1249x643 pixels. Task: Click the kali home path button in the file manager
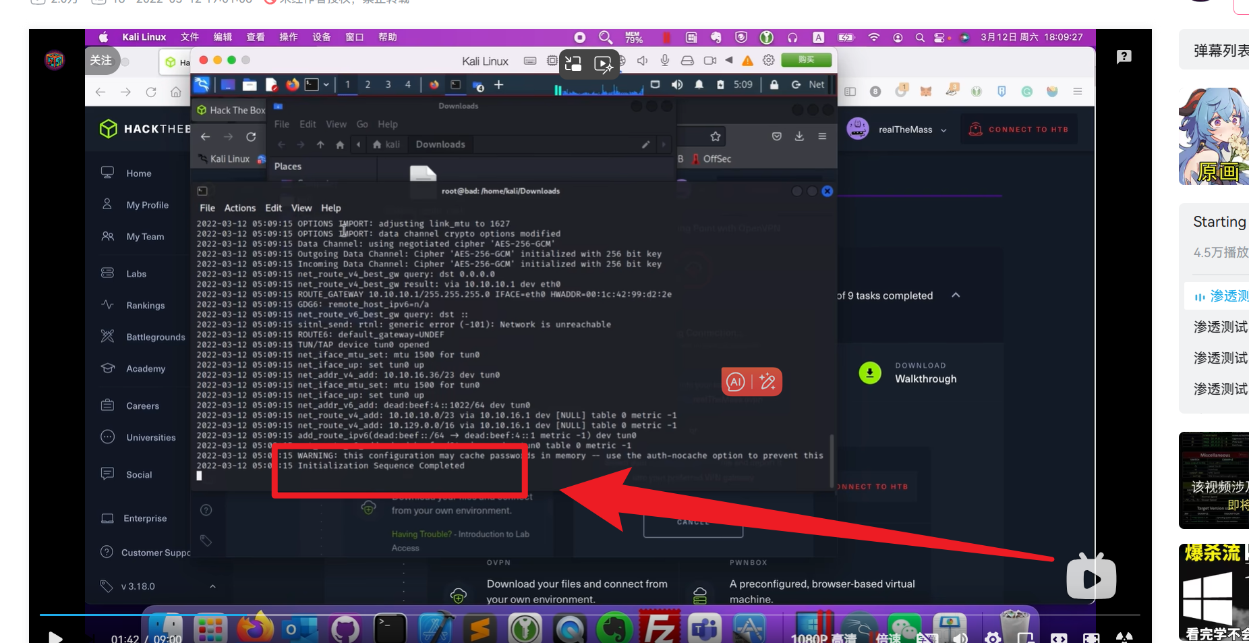pos(386,144)
